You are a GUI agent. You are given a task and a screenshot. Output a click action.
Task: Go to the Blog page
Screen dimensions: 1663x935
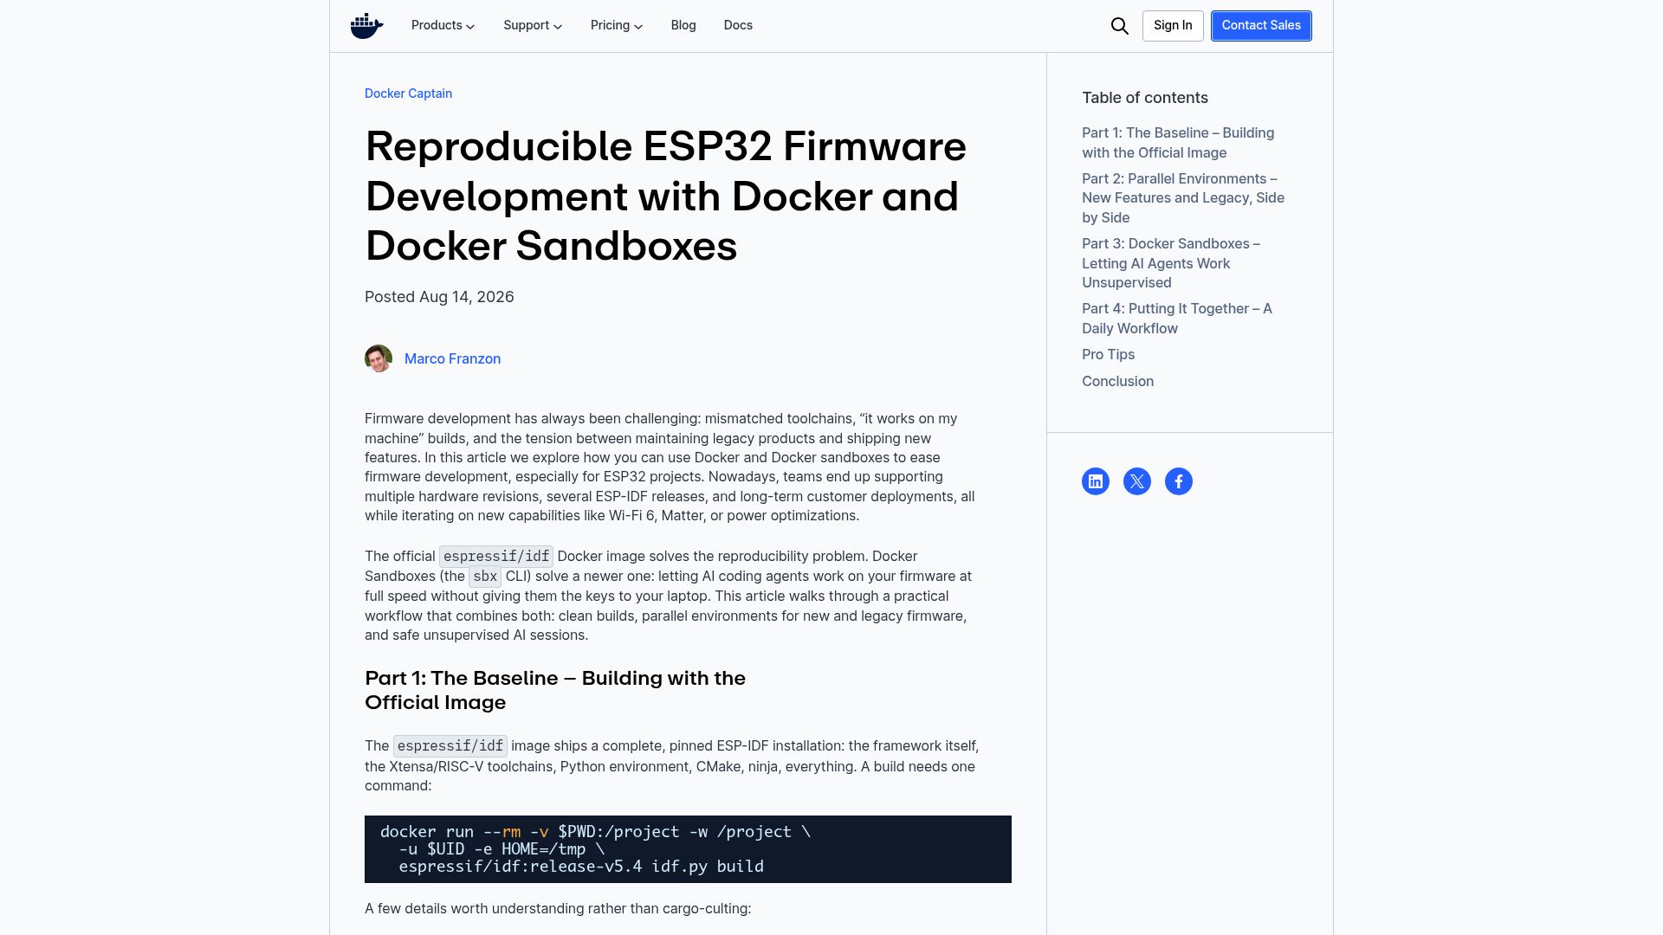[x=683, y=25]
